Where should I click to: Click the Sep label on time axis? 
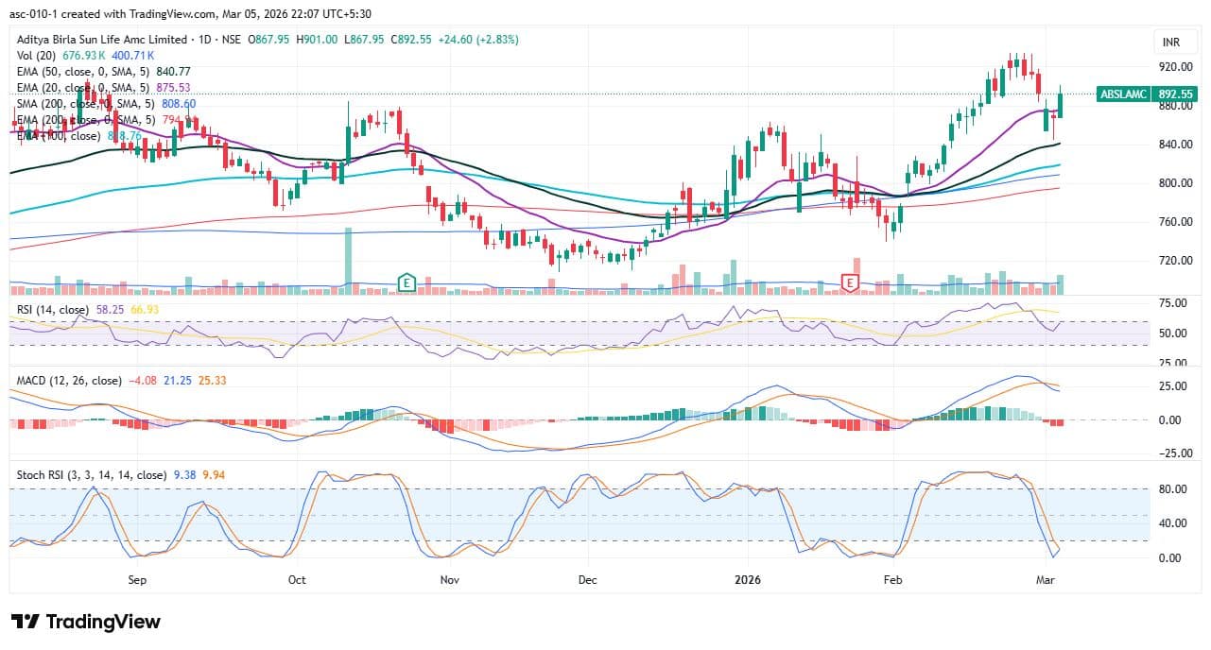point(137,579)
